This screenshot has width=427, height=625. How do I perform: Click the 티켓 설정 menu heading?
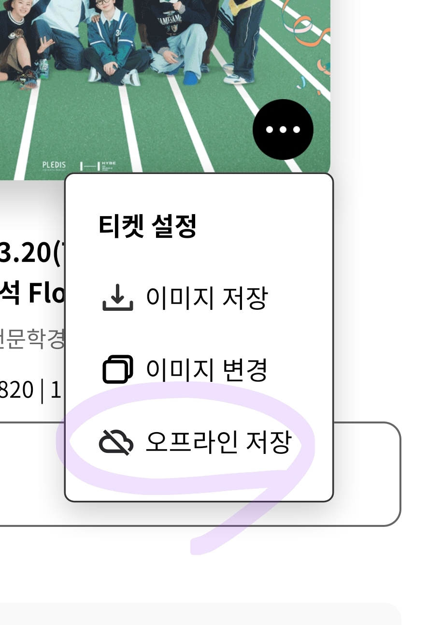[x=147, y=225]
